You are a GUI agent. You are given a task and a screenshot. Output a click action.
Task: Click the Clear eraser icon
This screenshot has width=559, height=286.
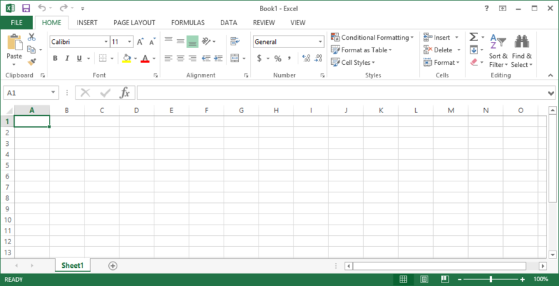point(474,62)
